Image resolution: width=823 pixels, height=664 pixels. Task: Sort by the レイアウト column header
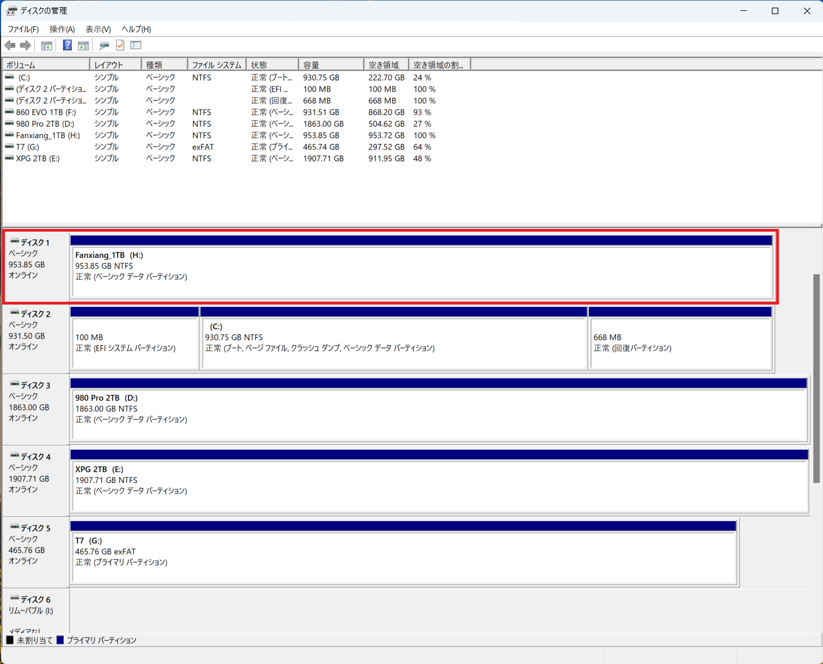click(x=116, y=65)
